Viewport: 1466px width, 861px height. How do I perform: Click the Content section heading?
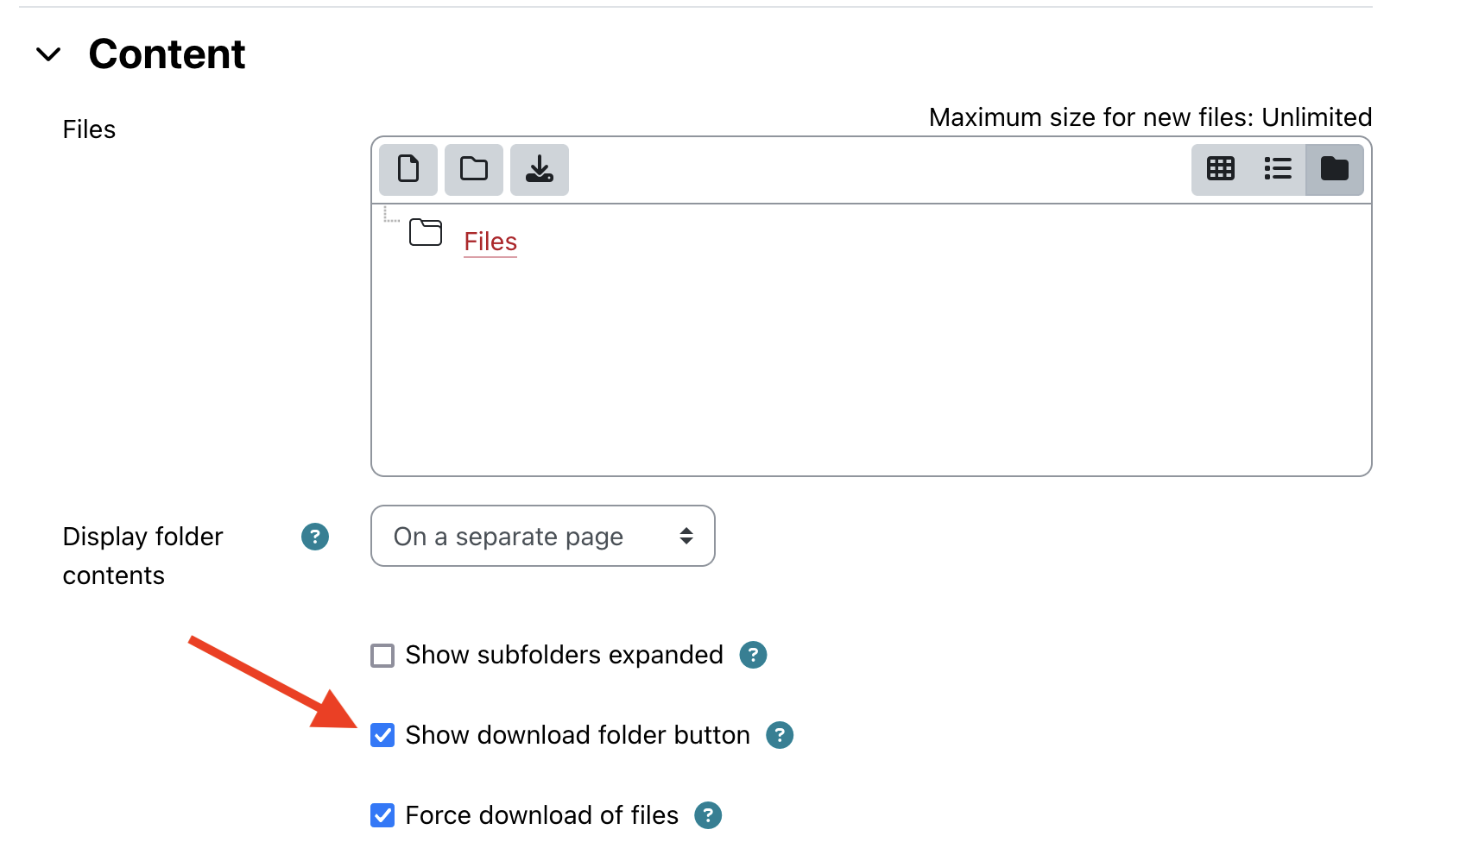click(x=167, y=54)
